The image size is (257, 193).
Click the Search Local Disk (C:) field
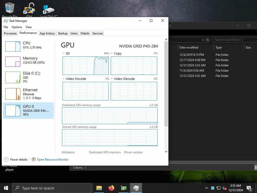point(235,40)
